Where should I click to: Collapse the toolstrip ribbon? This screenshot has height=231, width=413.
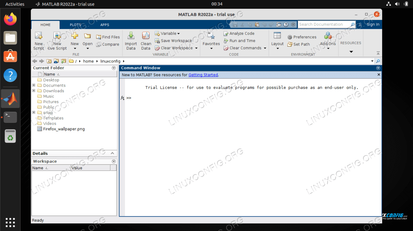[x=378, y=53]
